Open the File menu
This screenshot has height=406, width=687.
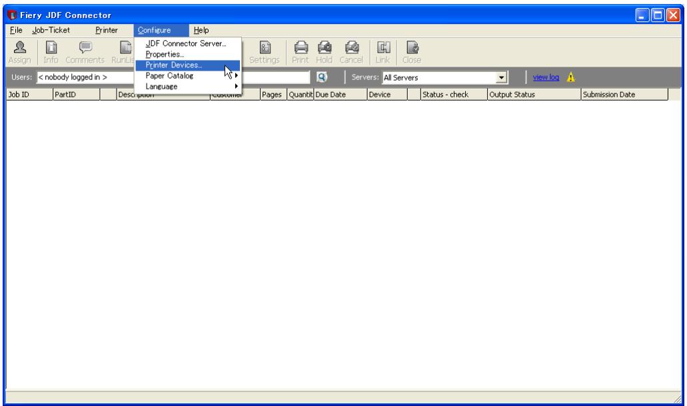[16, 30]
